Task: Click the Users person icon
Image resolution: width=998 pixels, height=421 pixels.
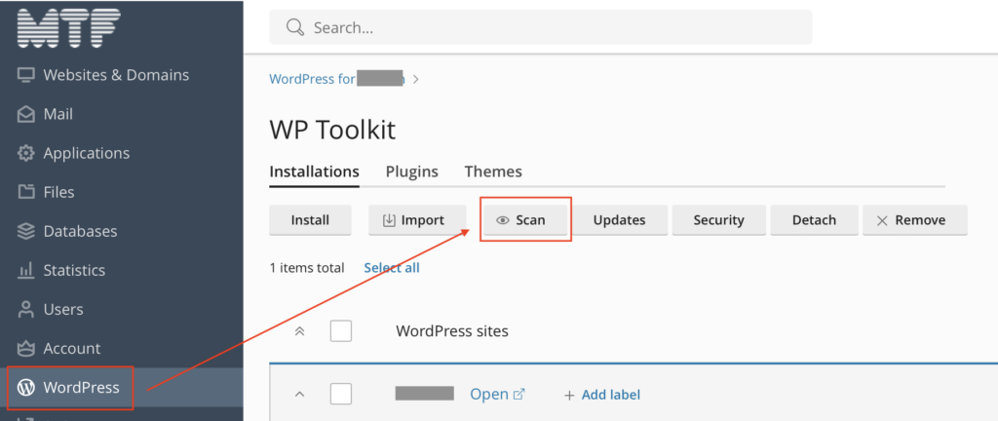Action: 26,309
